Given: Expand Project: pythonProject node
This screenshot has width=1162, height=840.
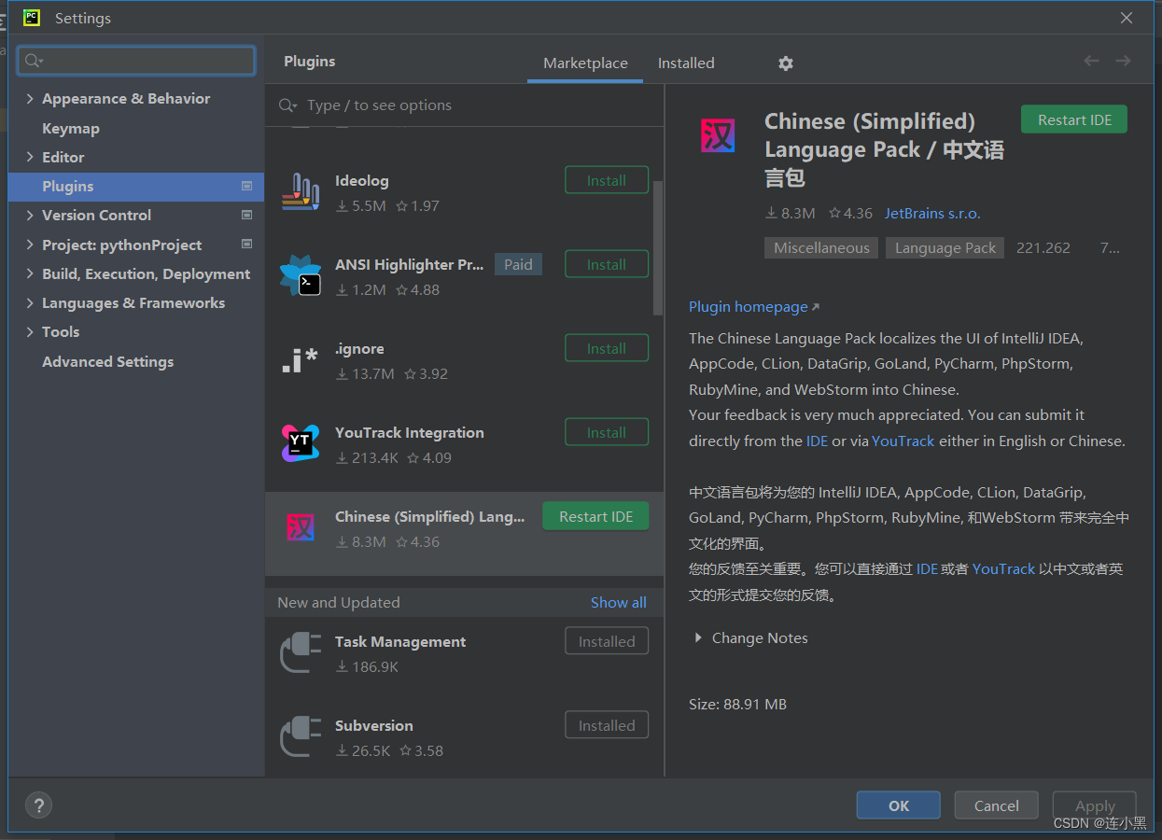Looking at the screenshot, I should (x=30, y=245).
